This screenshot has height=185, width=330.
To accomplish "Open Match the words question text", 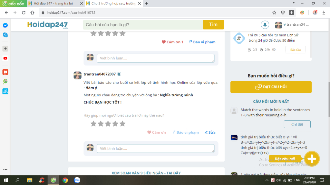I will (275, 112).
